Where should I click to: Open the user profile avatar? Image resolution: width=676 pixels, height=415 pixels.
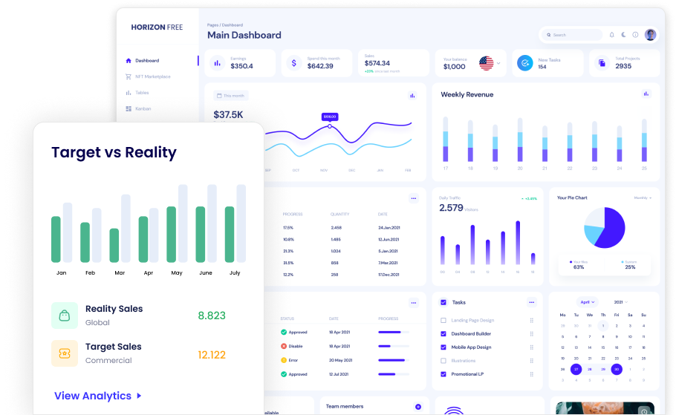click(650, 35)
